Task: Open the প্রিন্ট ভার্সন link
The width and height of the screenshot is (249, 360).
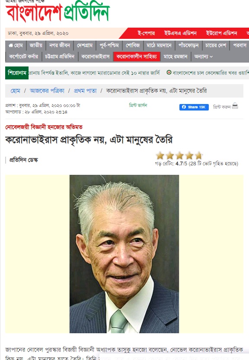Action: 138,105
